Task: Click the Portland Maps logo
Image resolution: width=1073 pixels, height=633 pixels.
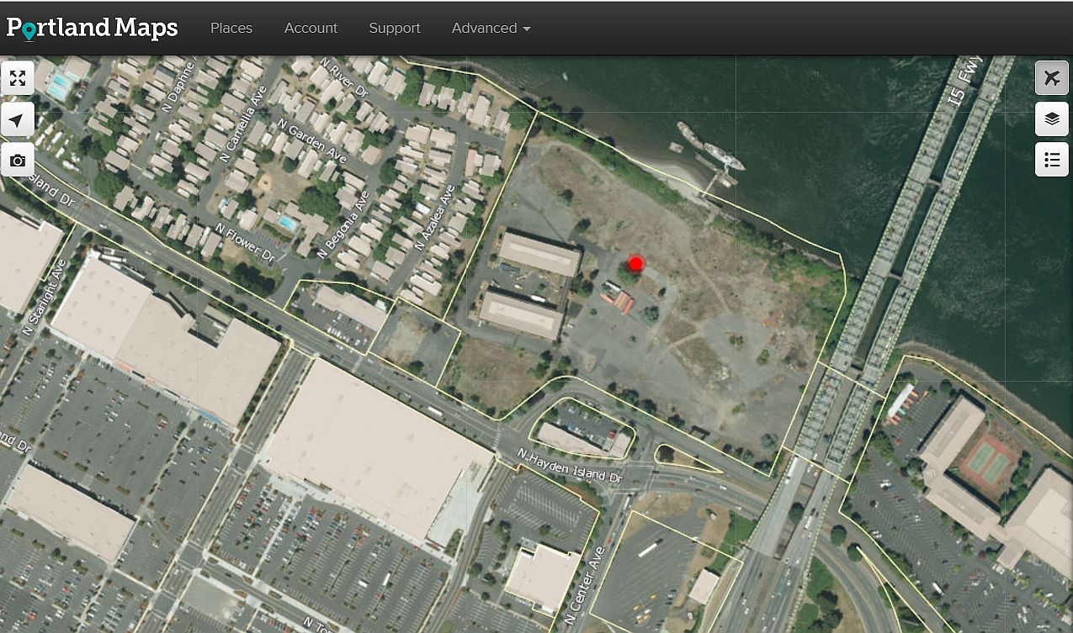Action: (92, 28)
